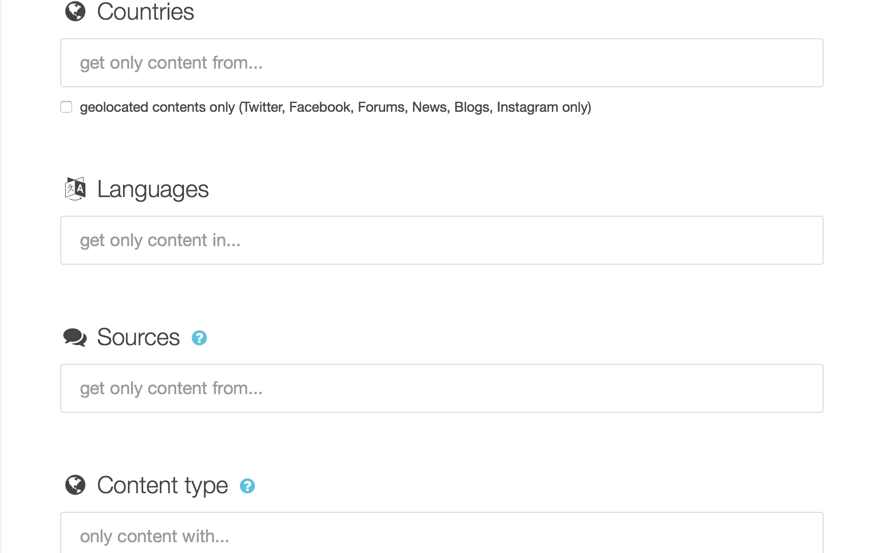Click the globe icon beside Content type

[x=75, y=485]
